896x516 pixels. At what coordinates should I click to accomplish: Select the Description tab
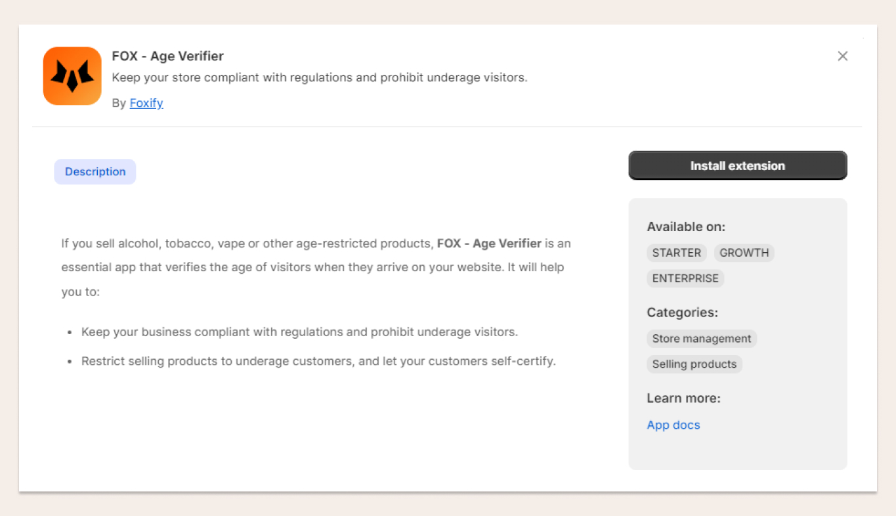pyautogui.click(x=95, y=172)
